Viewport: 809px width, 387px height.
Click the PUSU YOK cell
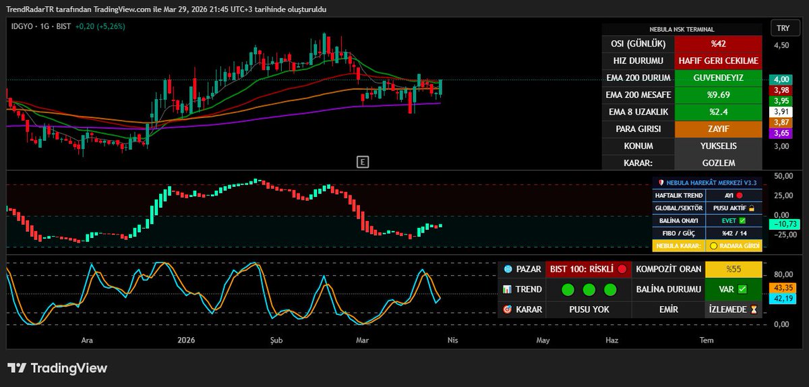point(589,309)
